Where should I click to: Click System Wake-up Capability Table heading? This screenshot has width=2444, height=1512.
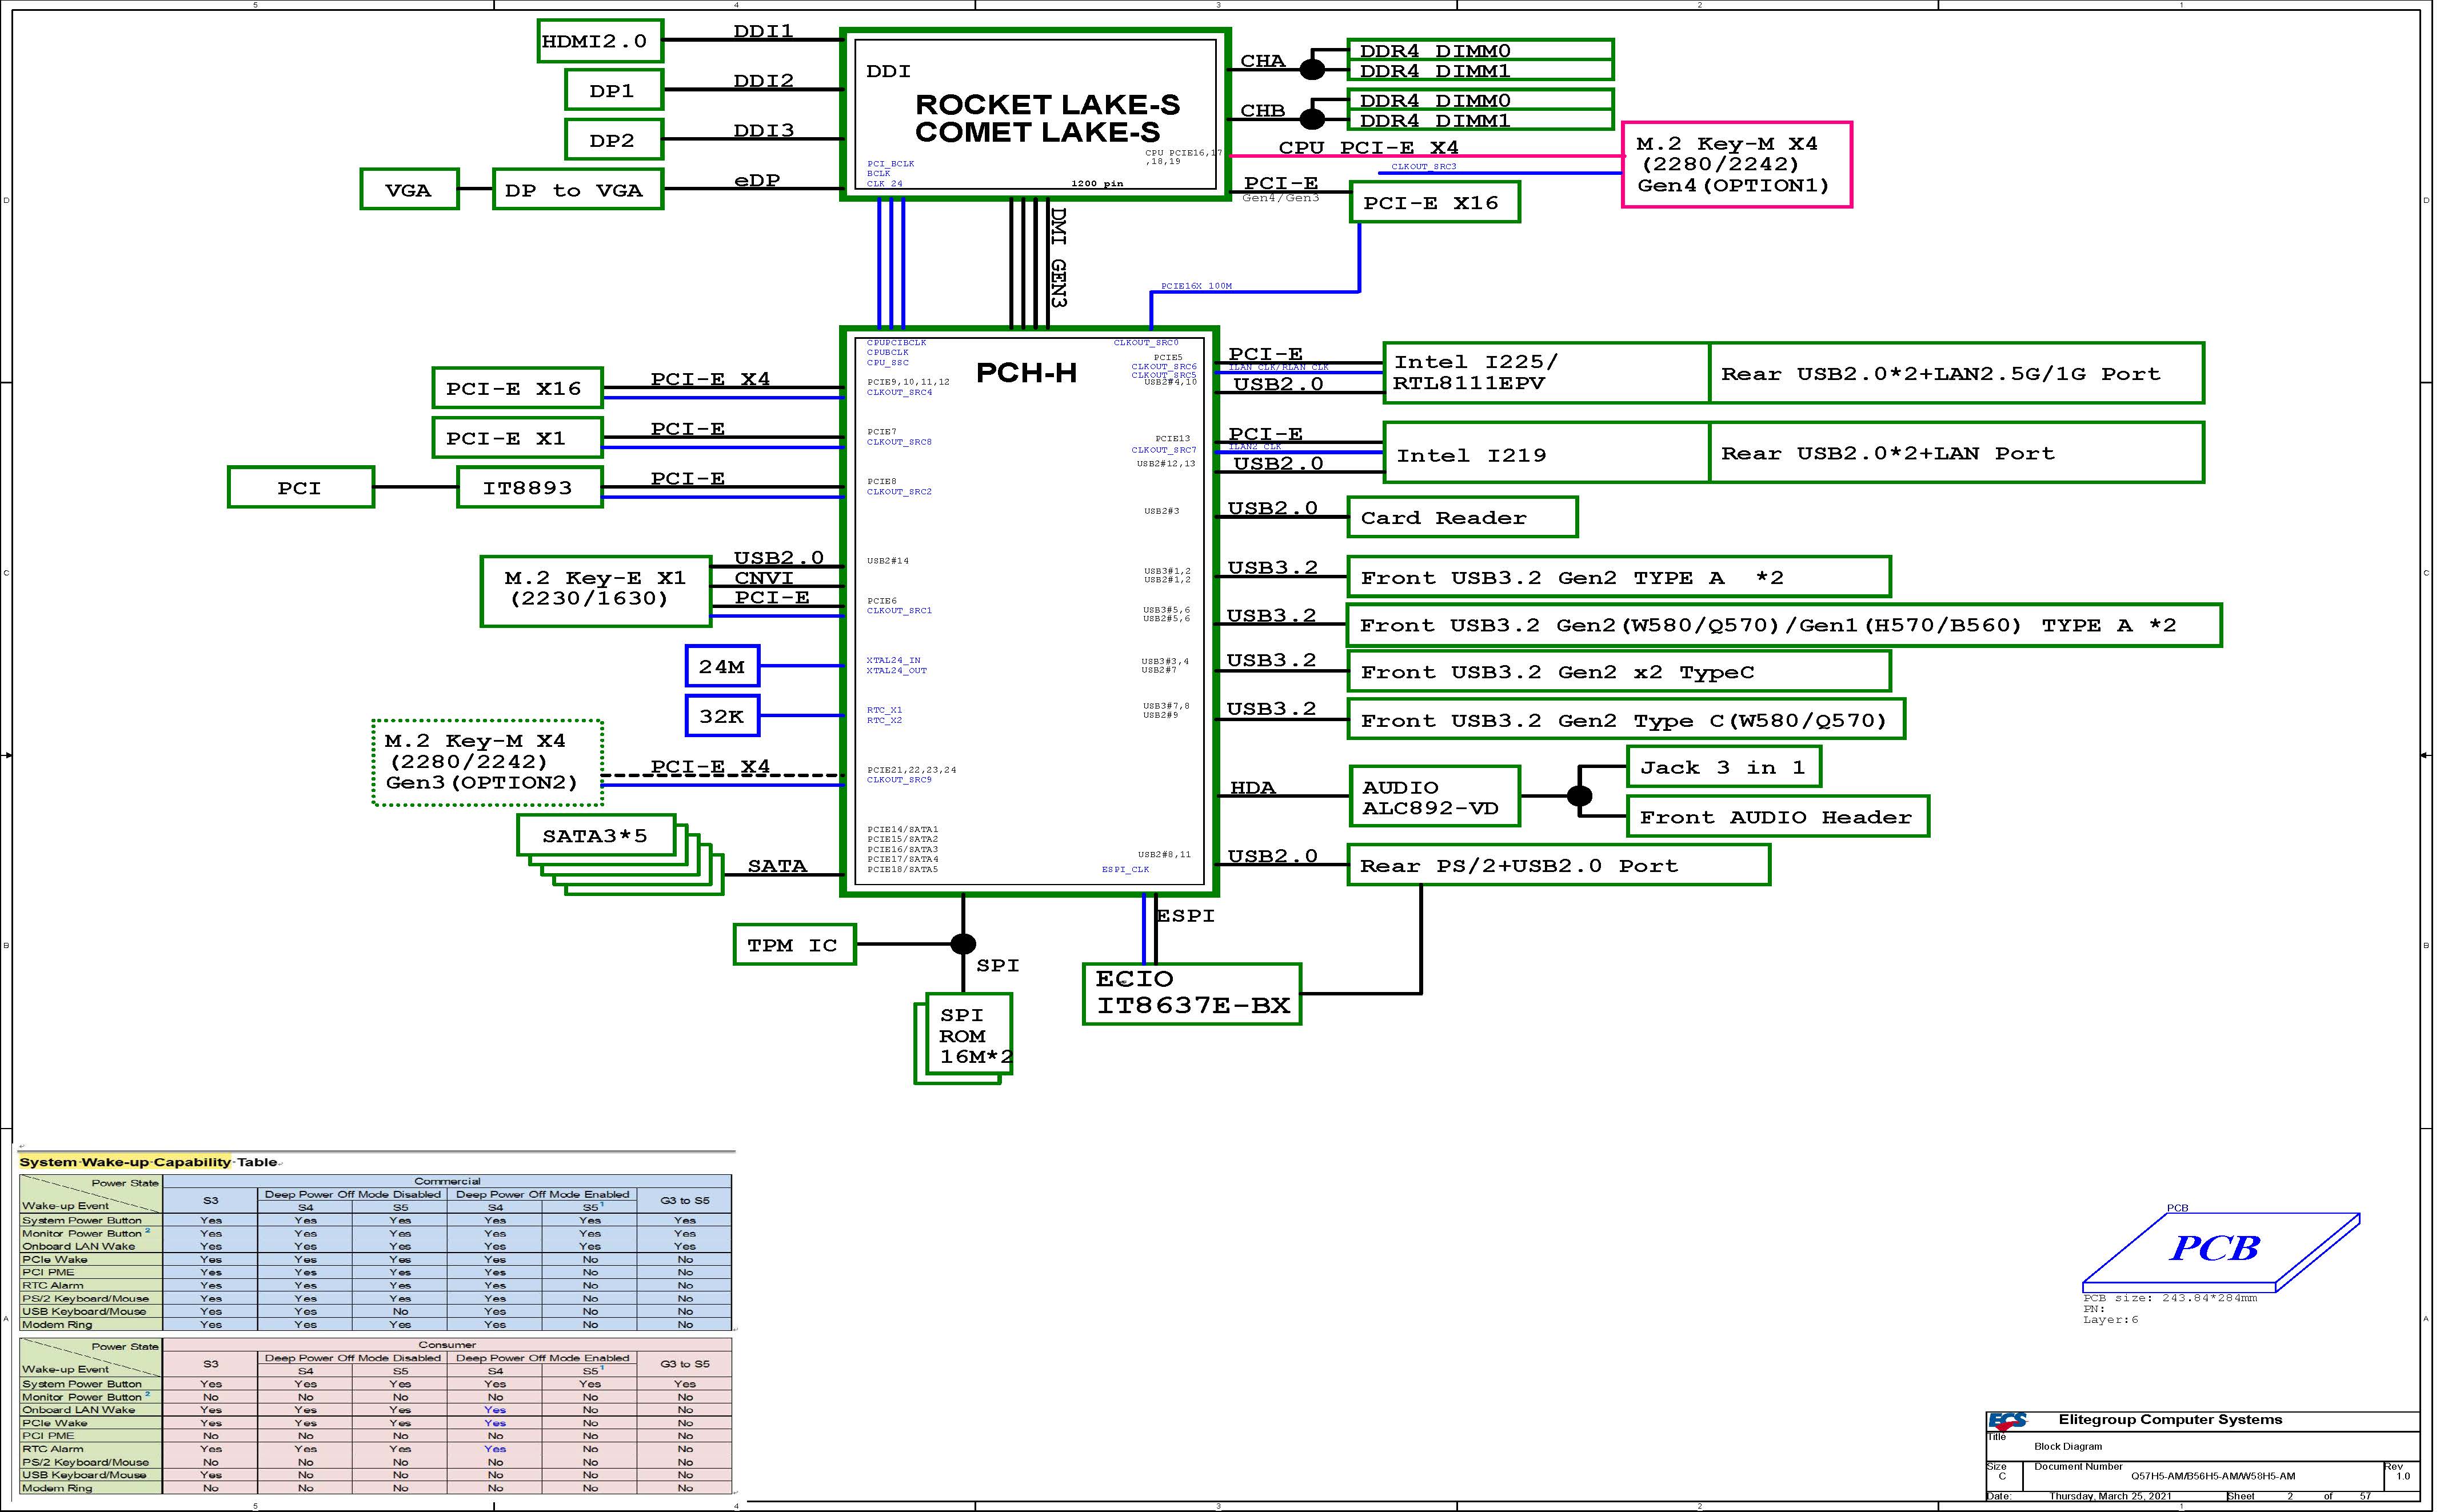click(x=148, y=1162)
